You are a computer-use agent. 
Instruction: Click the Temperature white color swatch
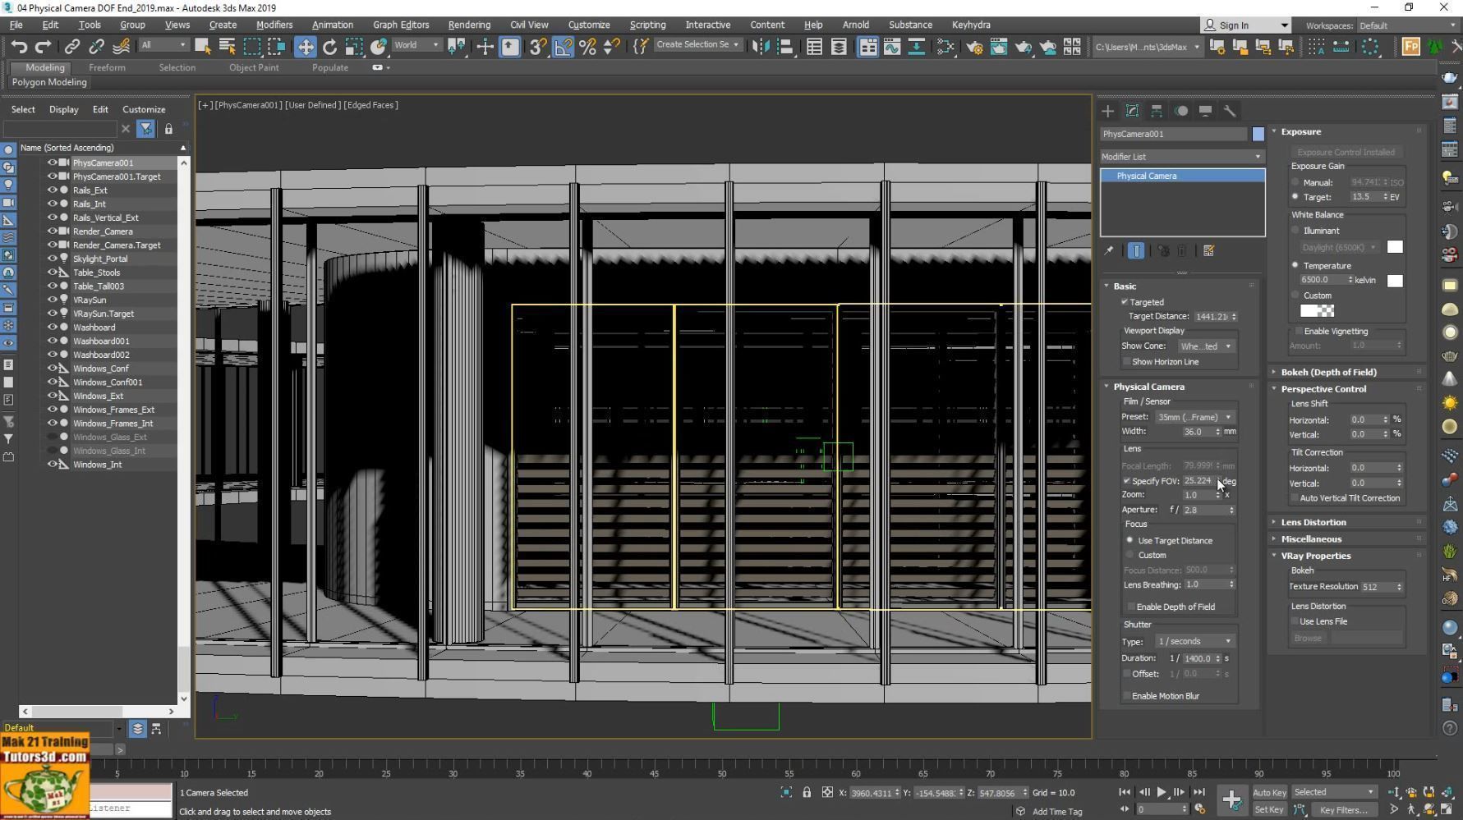tap(1395, 281)
